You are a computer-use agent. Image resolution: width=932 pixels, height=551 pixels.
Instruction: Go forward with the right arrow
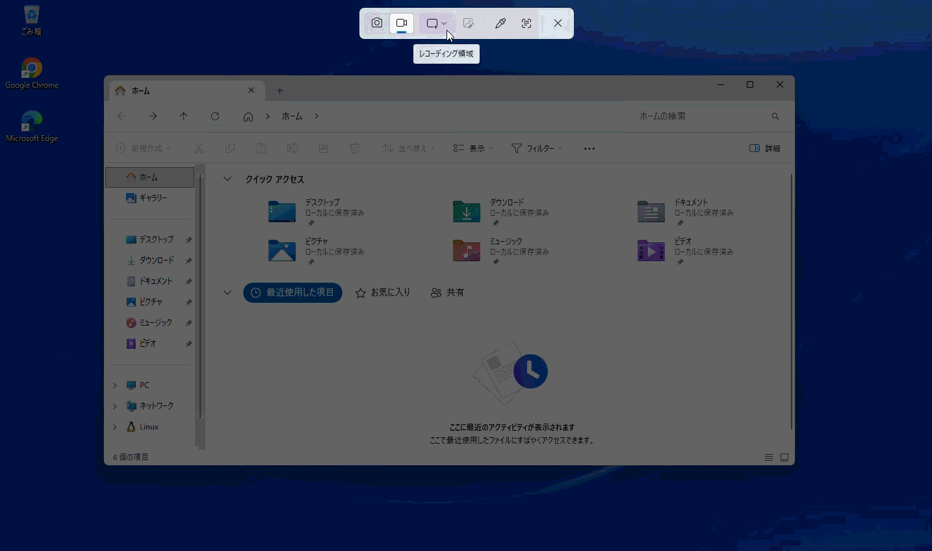(x=153, y=116)
